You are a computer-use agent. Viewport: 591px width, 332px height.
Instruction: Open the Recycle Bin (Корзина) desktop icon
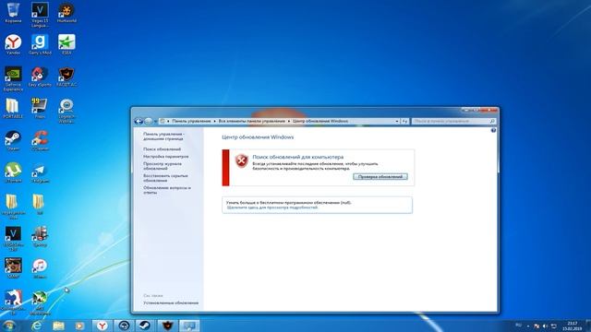(x=13, y=12)
